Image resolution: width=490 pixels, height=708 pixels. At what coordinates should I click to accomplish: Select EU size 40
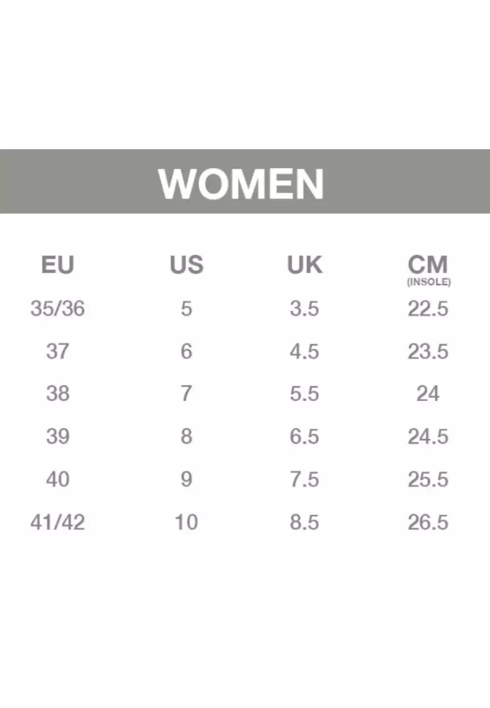[x=58, y=479]
